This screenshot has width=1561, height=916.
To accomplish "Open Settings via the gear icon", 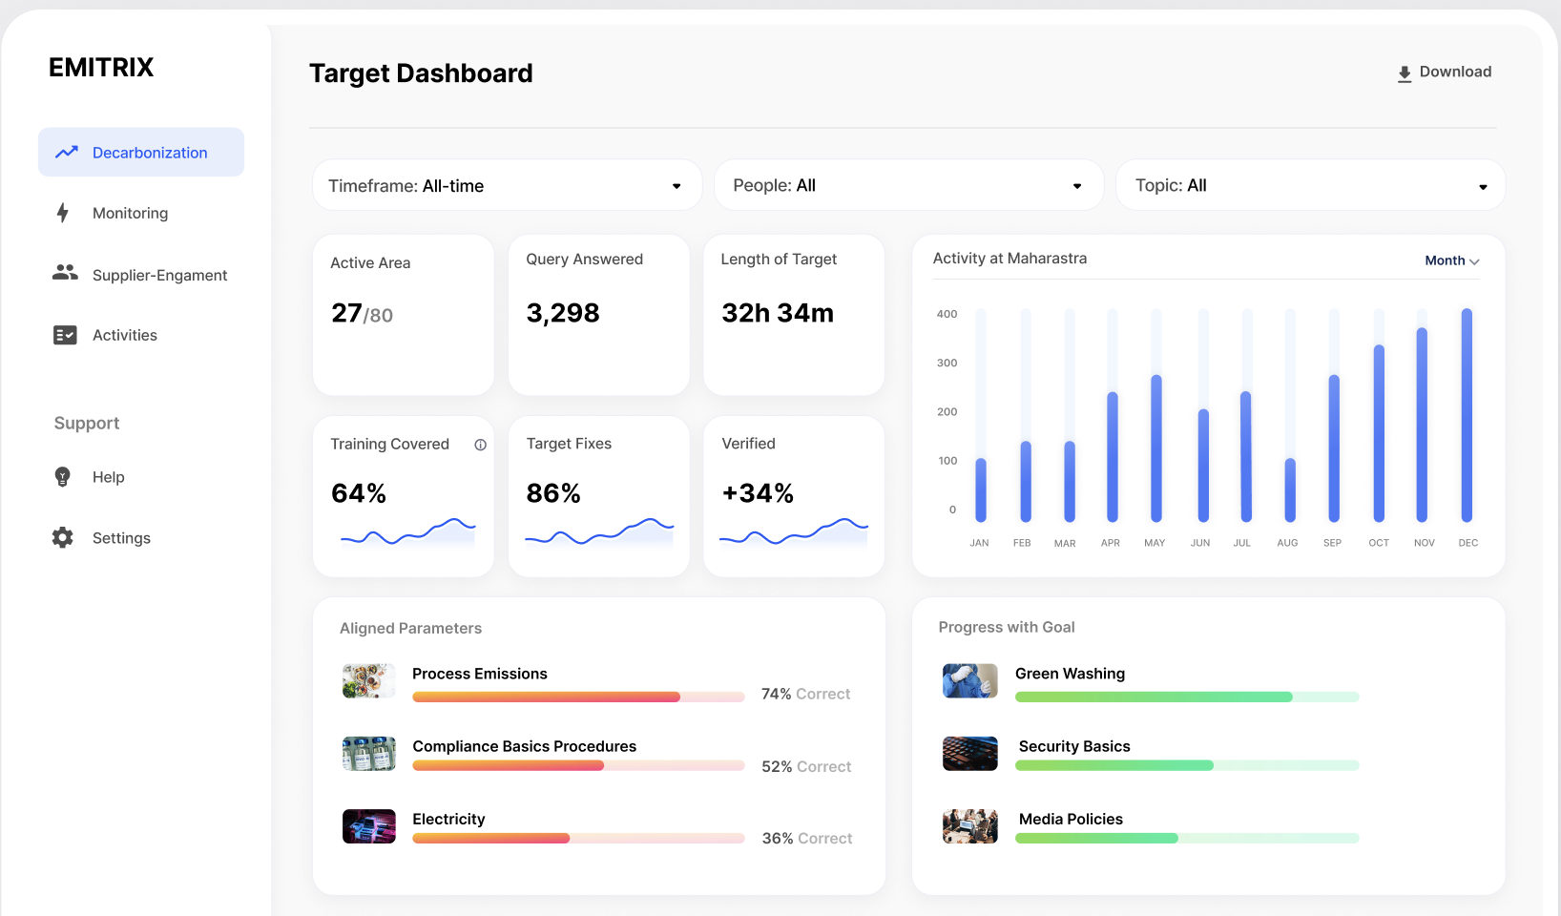I will click(x=62, y=537).
